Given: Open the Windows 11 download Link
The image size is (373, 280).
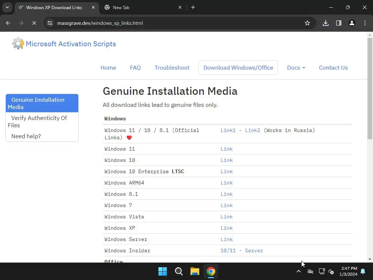Looking at the screenshot, I should 227,149.
